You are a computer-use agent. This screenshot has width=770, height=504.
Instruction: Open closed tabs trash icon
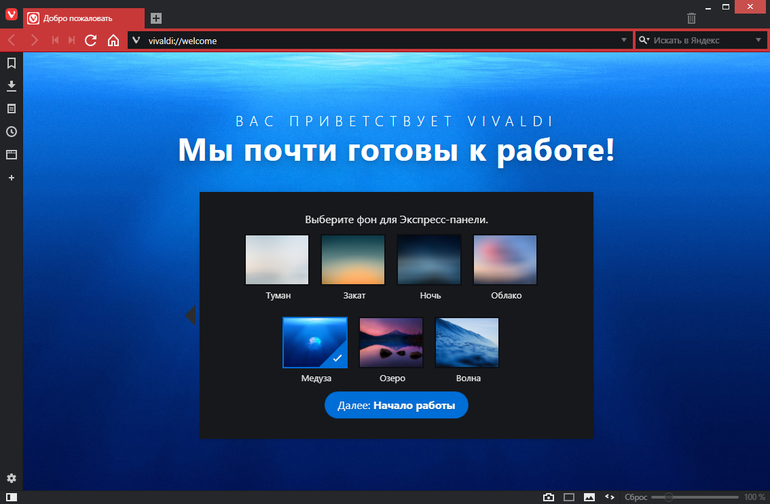(691, 18)
